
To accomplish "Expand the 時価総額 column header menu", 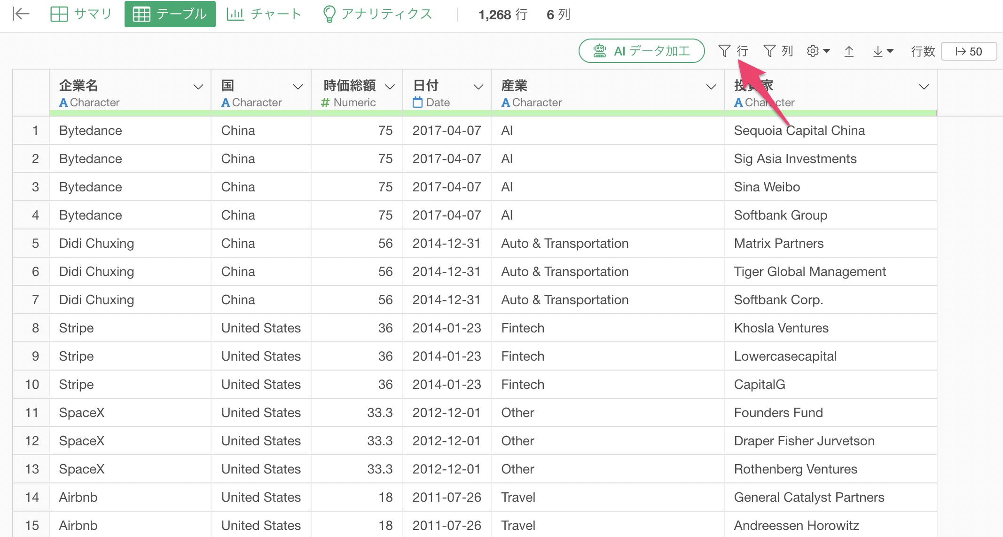I will (x=390, y=87).
